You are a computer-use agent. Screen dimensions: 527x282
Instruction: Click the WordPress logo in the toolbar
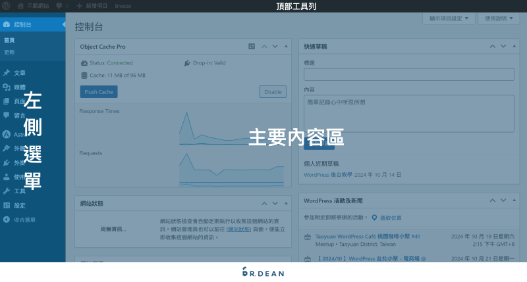[x=6, y=6]
